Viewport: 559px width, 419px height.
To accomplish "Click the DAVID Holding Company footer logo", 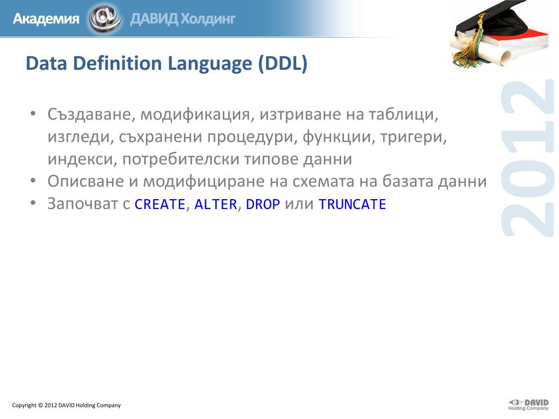I will pyautogui.click(x=528, y=405).
